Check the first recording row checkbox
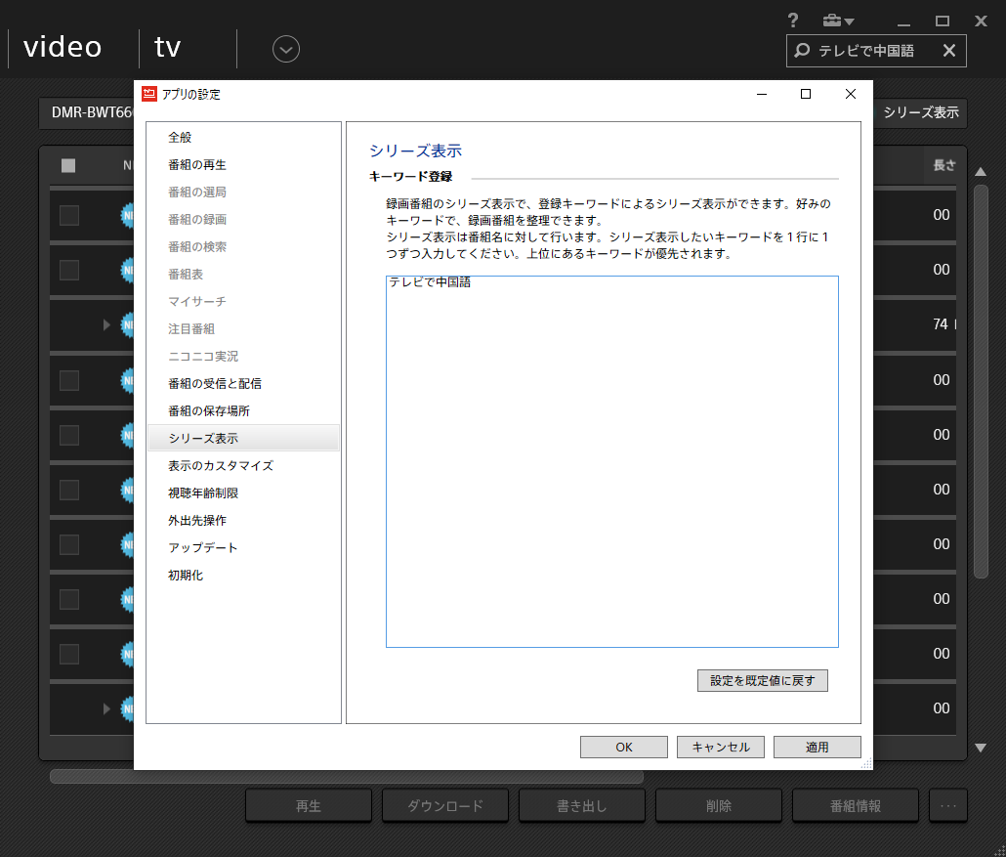The height and width of the screenshot is (857, 1006). pos(69,216)
